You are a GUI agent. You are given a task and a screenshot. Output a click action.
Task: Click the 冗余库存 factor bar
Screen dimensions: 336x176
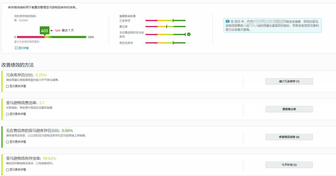coord(165,20)
